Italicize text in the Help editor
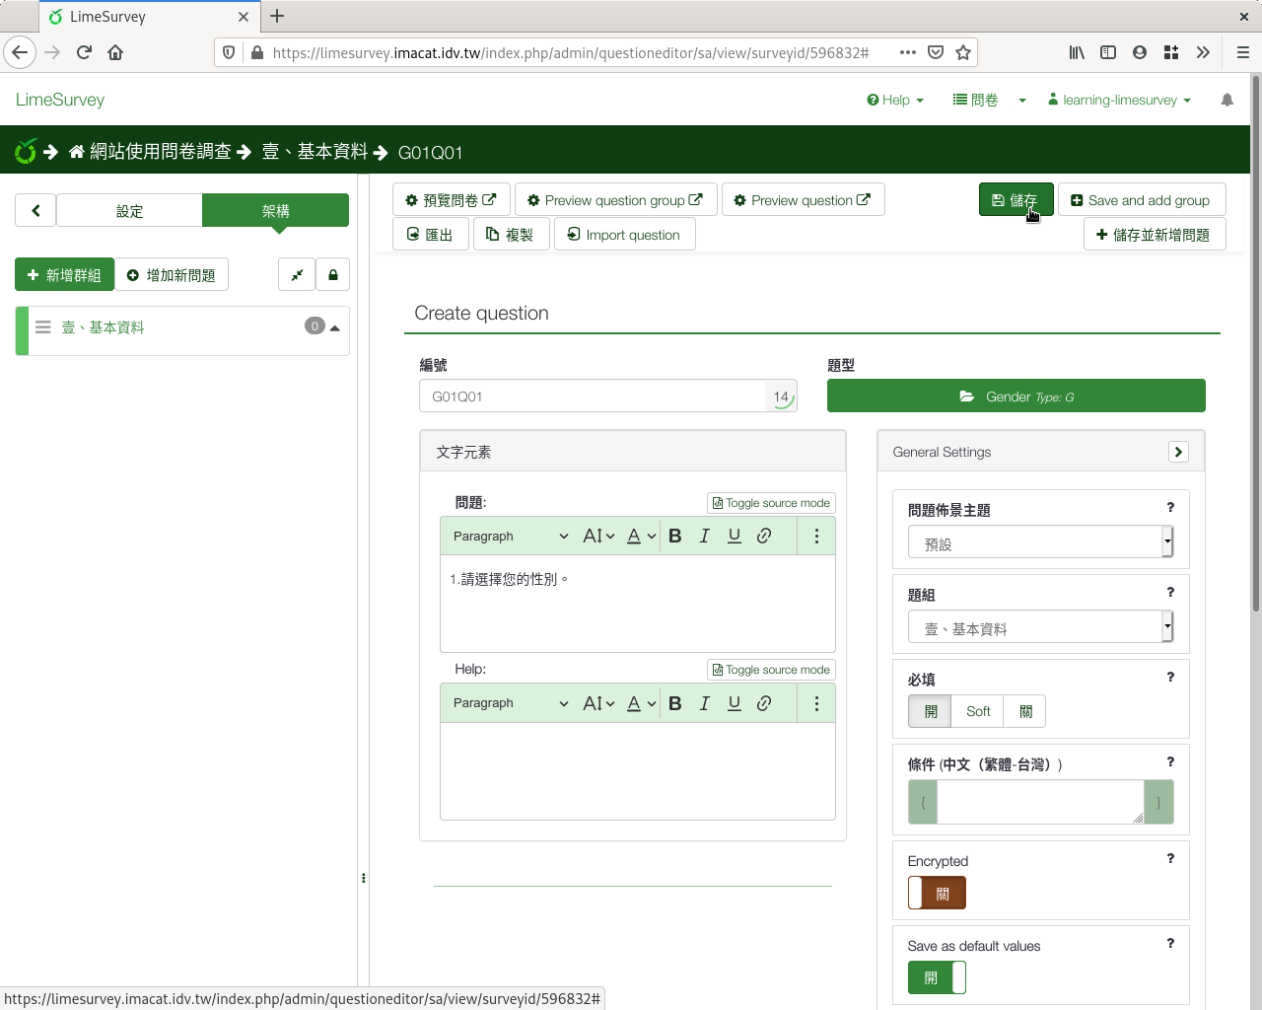 (x=704, y=703)
